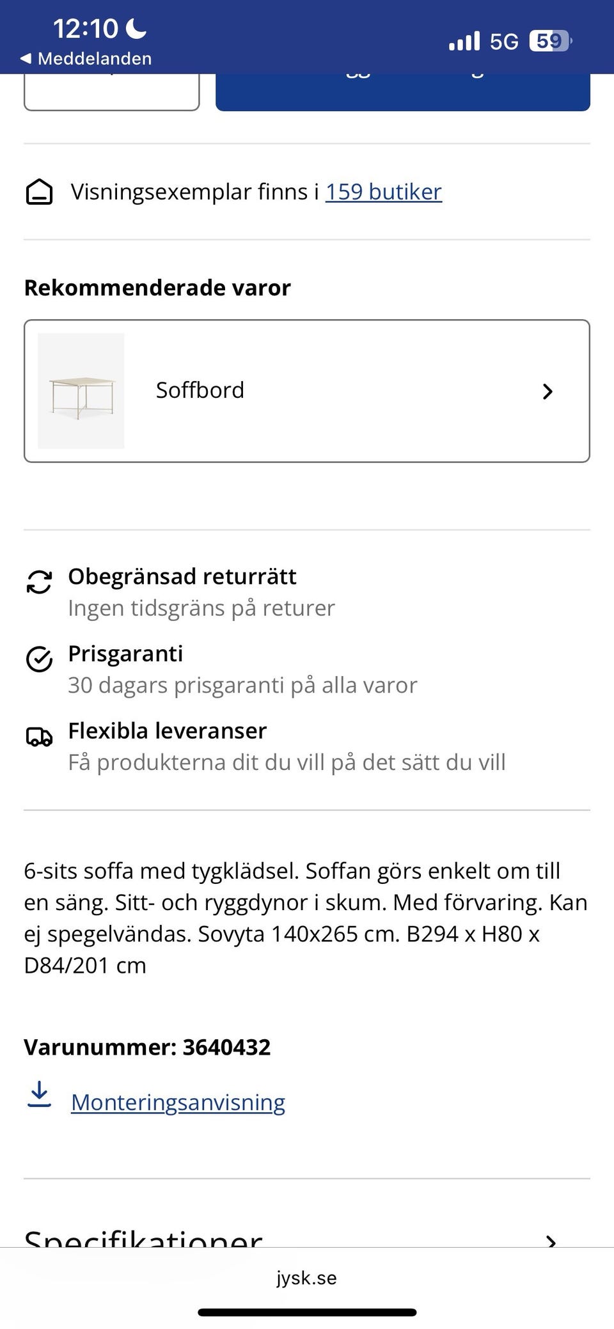Tap the blue add-to-cart button
The width and height of the screenshot is (614, 1329).
click(x=403, y=93)
